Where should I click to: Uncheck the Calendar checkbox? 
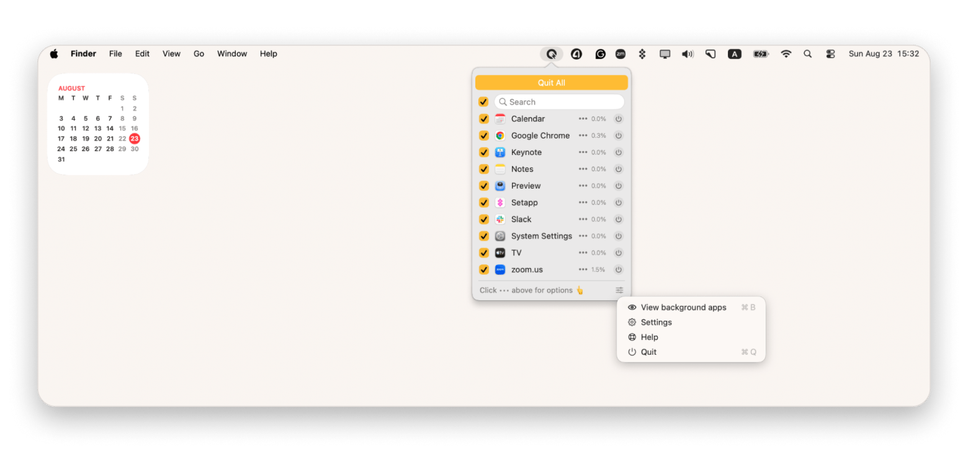pyautogui.click(x=483, y=119)
